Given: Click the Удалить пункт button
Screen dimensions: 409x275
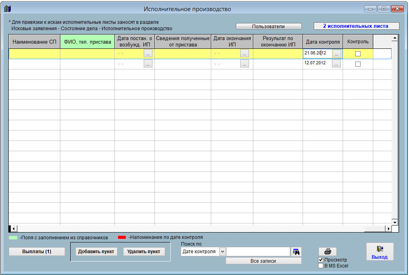Looking at the screenshot, I should [x=144, y=252].
